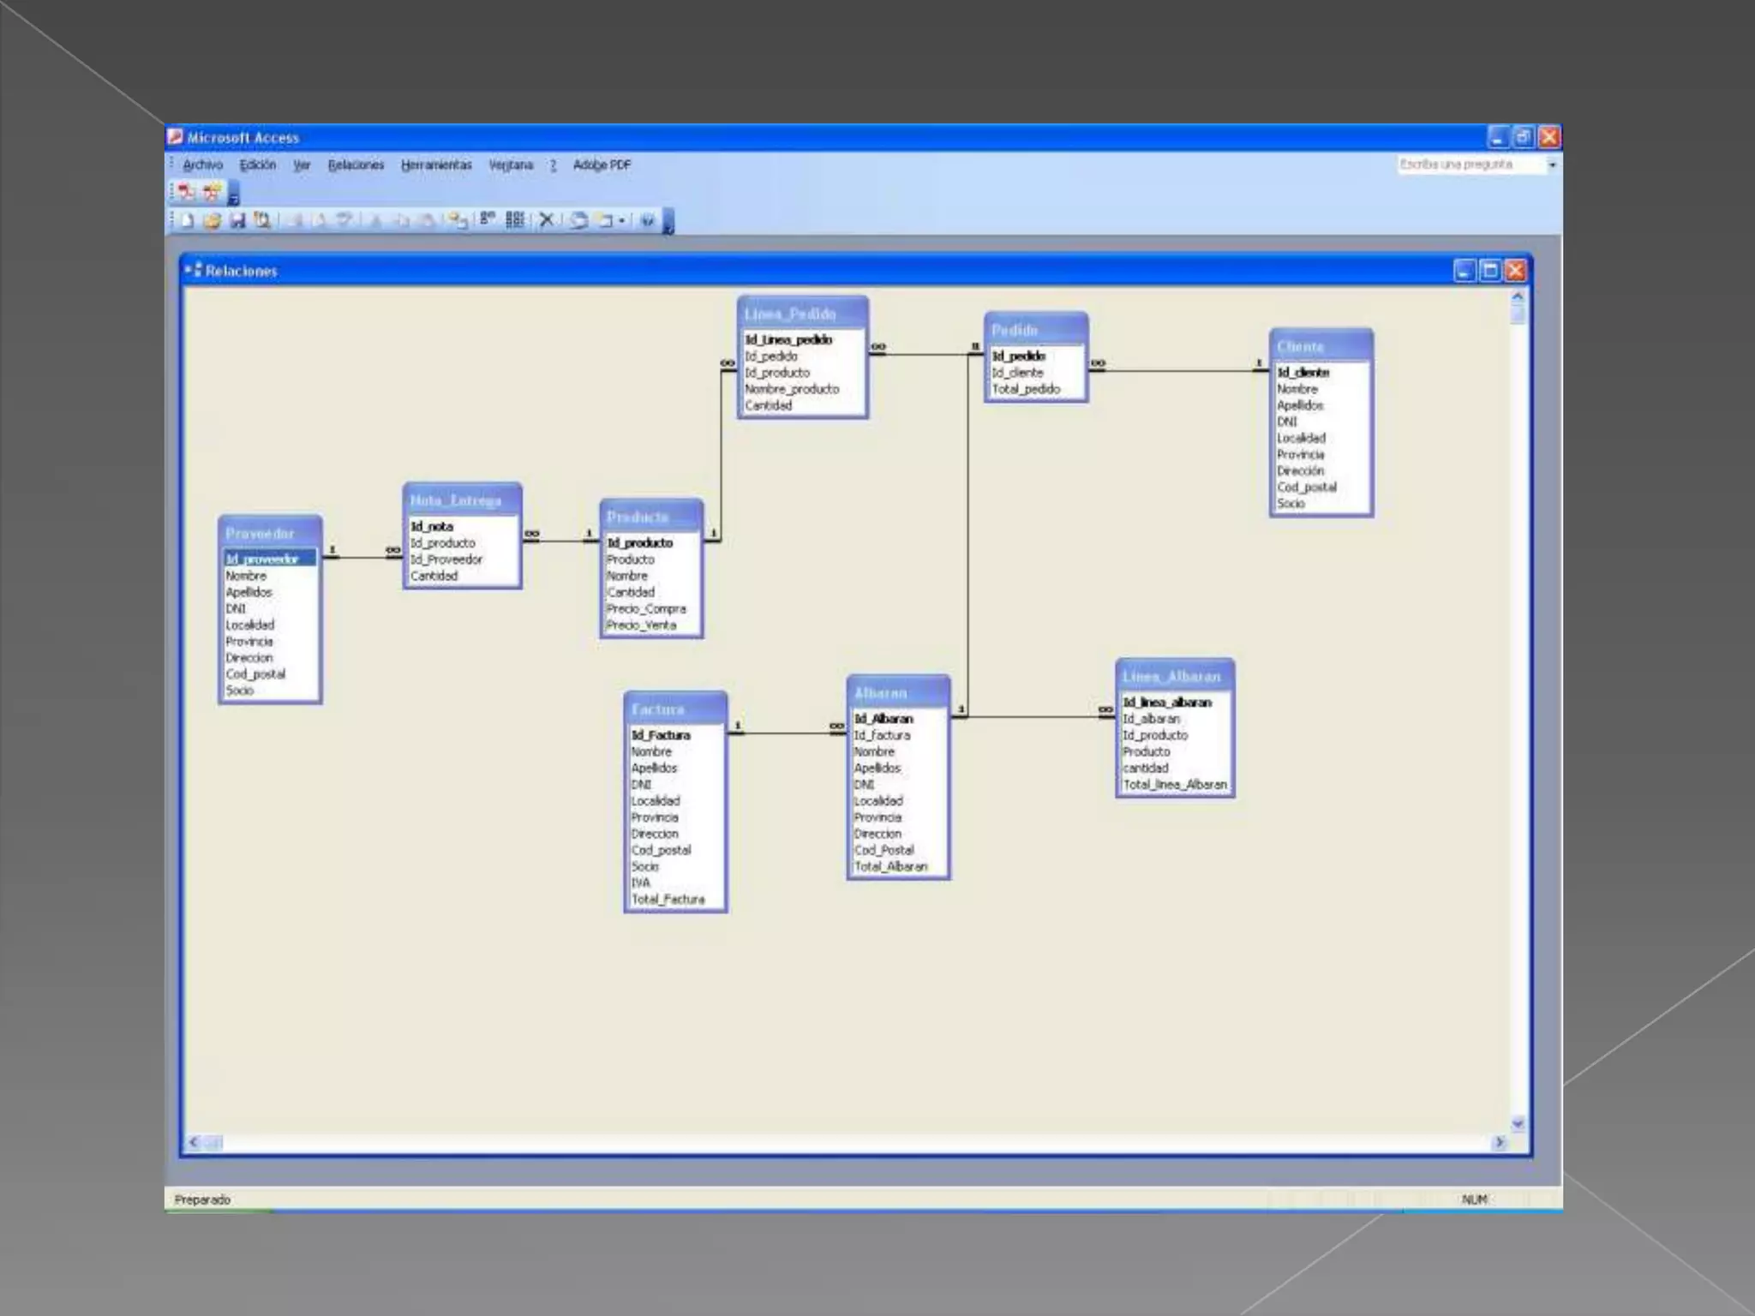Screen dimensions: 1755x1316
Task: Click the greyed Copy icon
Action: click(x=402, y=220)
